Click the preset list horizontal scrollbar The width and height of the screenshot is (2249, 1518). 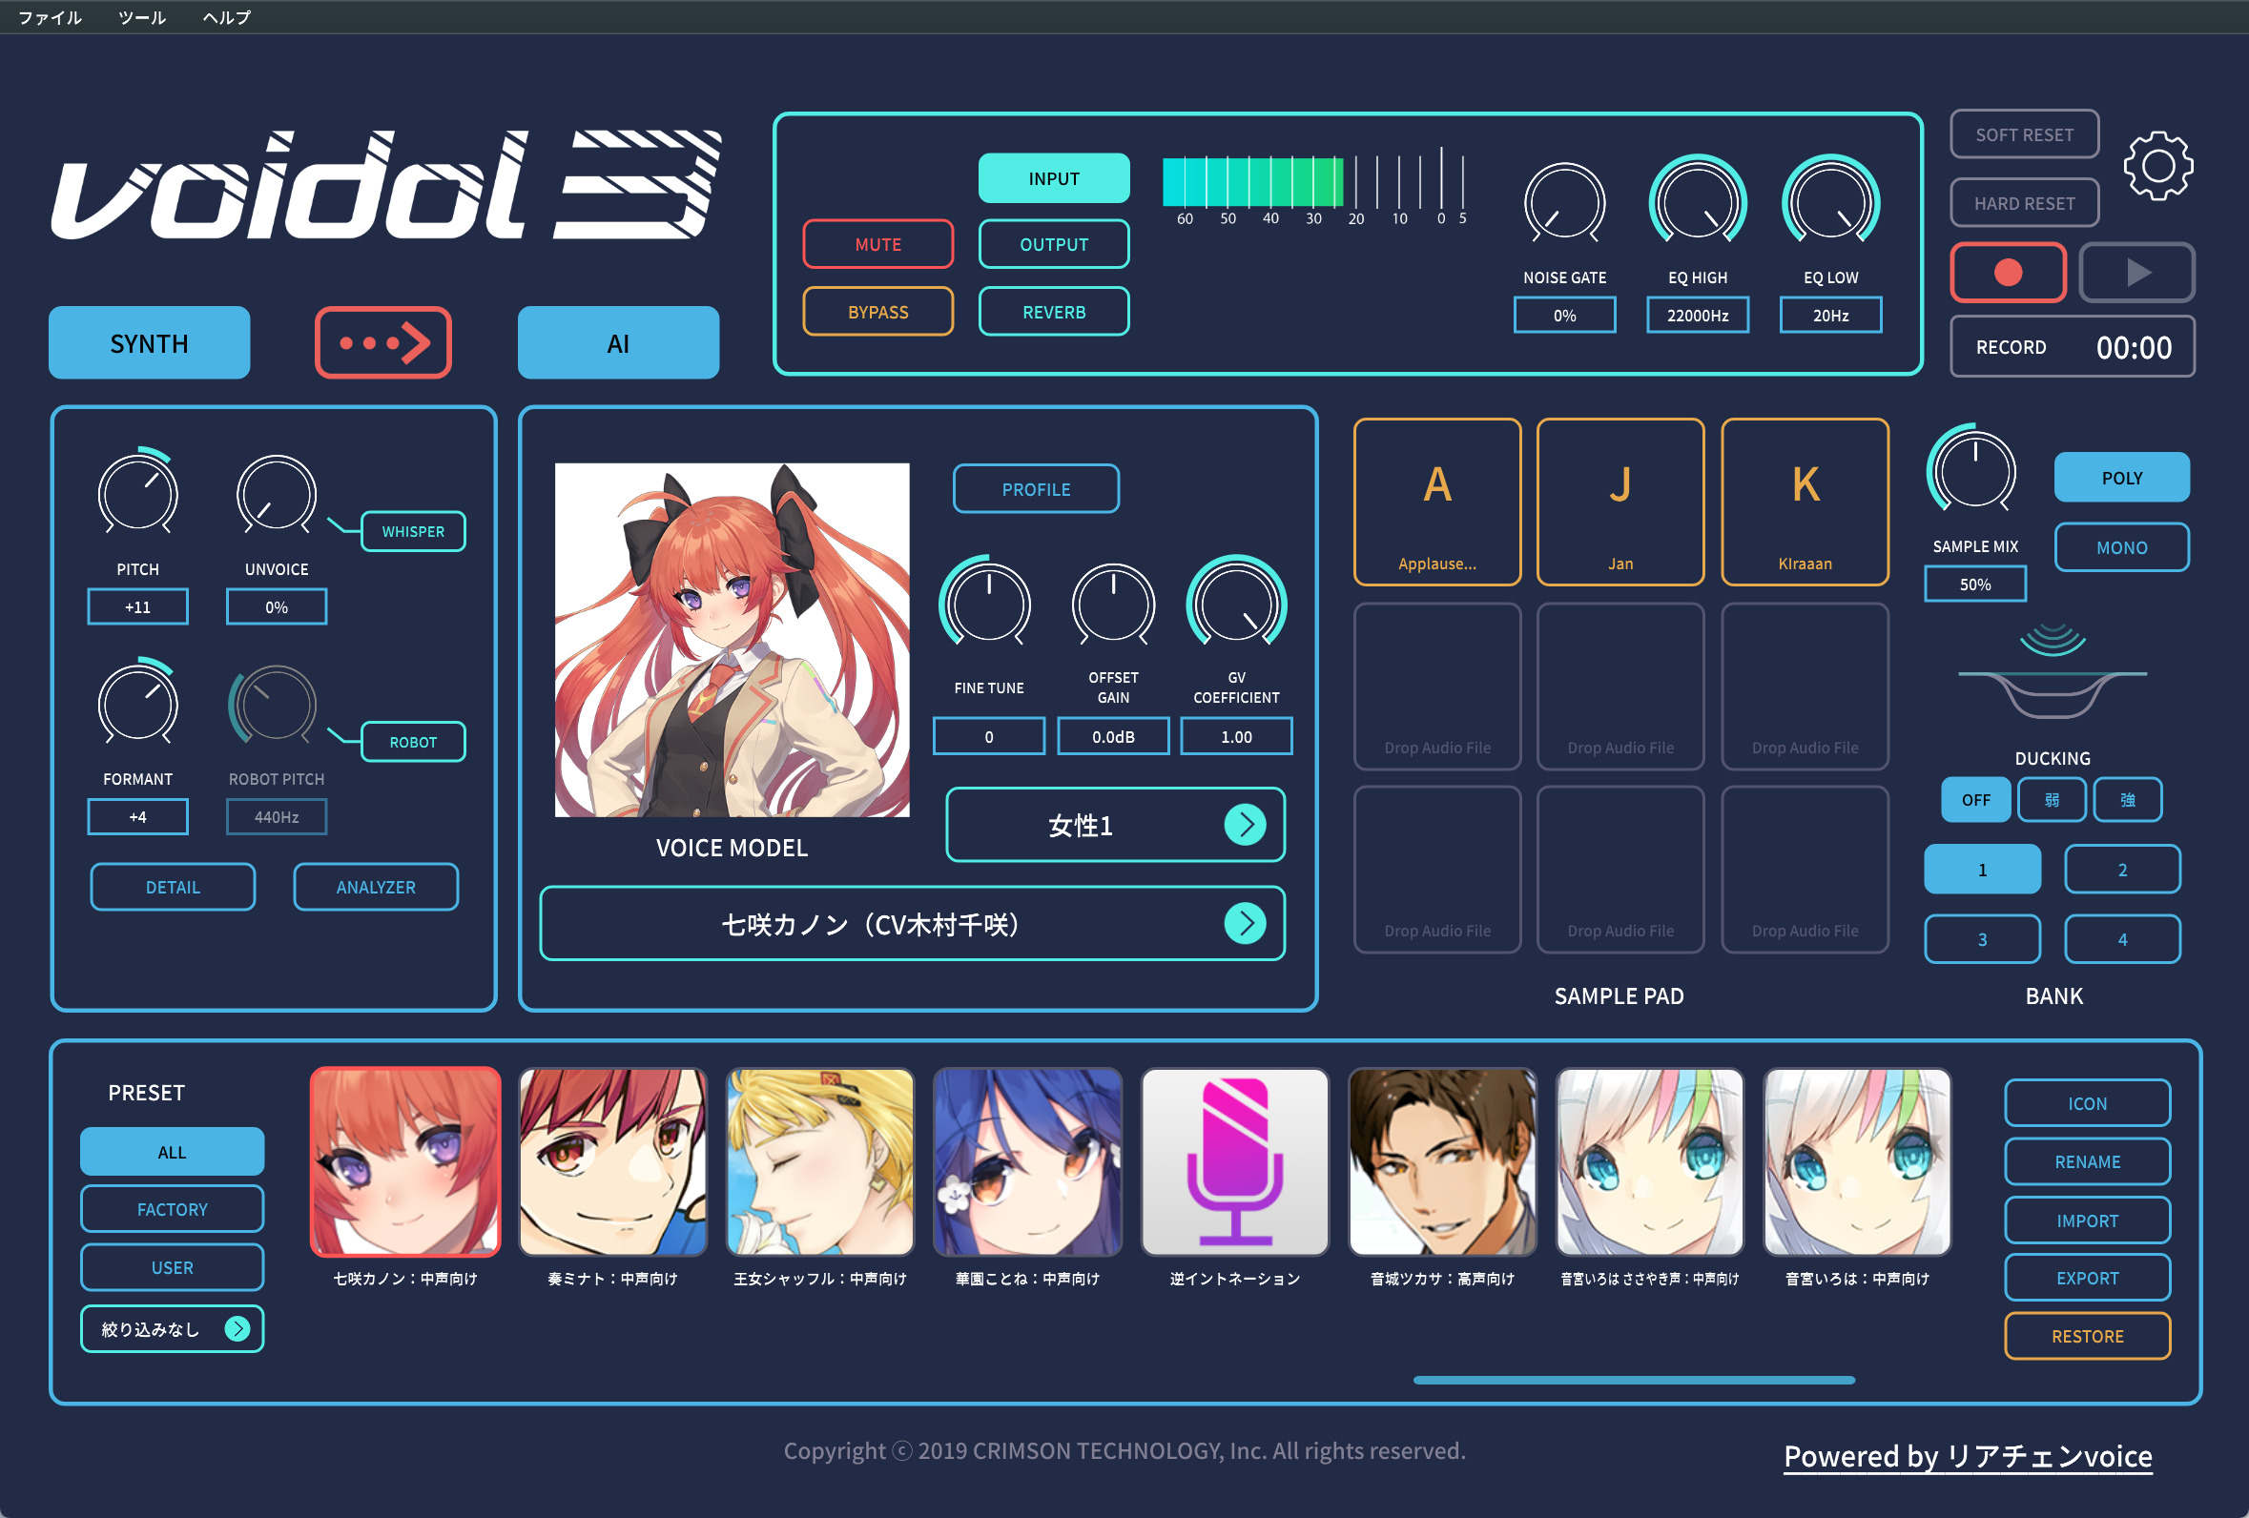click(x=1634, y=1381)
